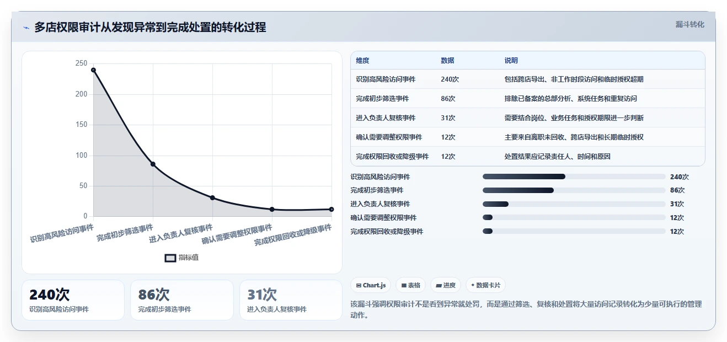The height and width of the screenshot is (342, 727).
Task: Click the progress bar for 进入负责人复核事件
Action: click(574, 204)
